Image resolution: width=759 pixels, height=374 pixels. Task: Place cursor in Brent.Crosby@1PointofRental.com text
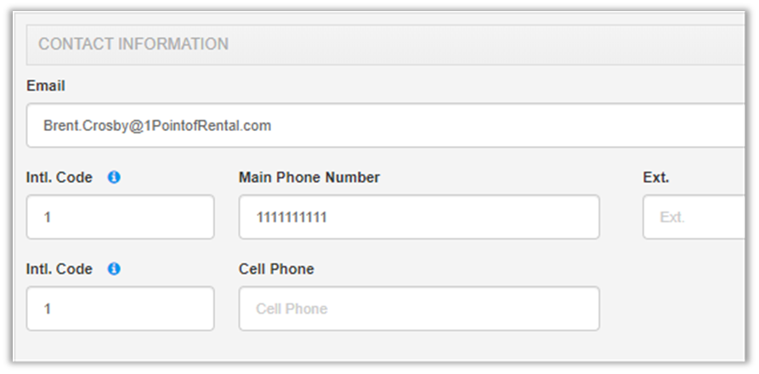pos(157,125)
